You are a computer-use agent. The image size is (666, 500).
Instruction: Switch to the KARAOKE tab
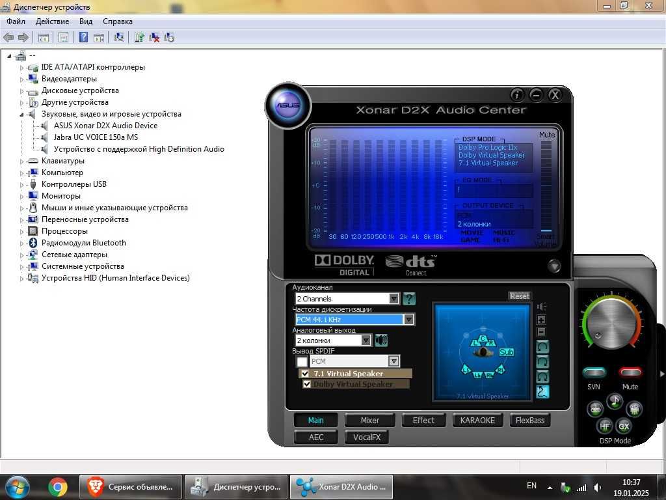point(477,420)
